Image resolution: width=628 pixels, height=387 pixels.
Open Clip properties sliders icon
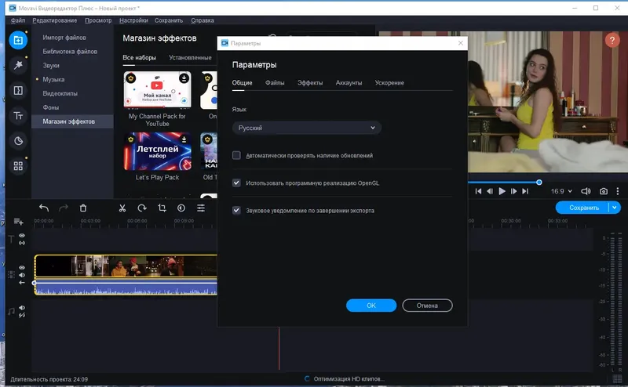point(201,208)
